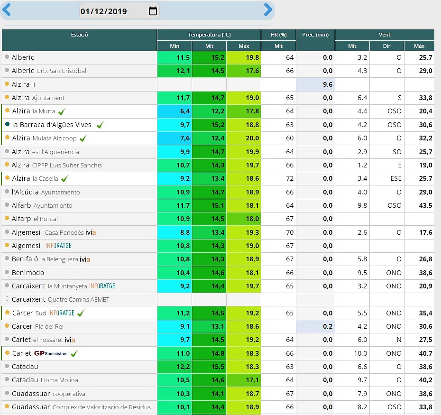Open the Alzira Ajuntament station
Image resolution: width=441 pixels, height=415 pixels.
click(x=38, y=98)
